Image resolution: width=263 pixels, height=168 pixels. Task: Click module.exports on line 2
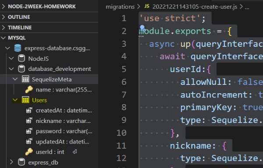[175, 31]
